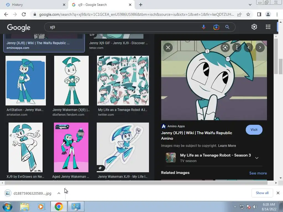Open Aged Jenny Wakeman pink image
The image size is (283, 212).
(71, 147)
